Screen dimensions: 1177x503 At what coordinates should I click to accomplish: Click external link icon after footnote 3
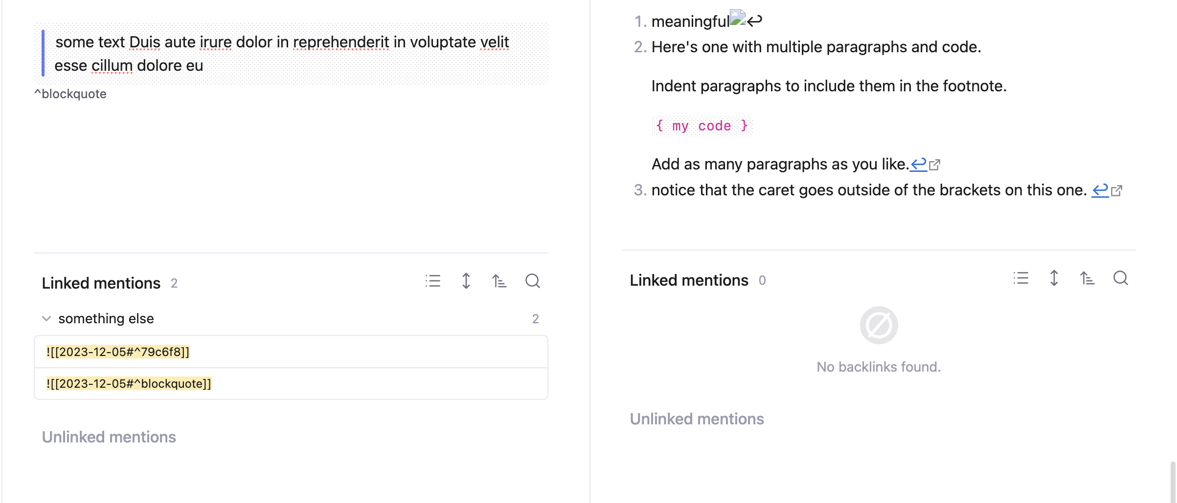coord(1116,191)
